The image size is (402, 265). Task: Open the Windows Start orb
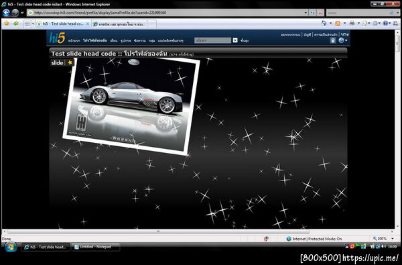point(11,247)
